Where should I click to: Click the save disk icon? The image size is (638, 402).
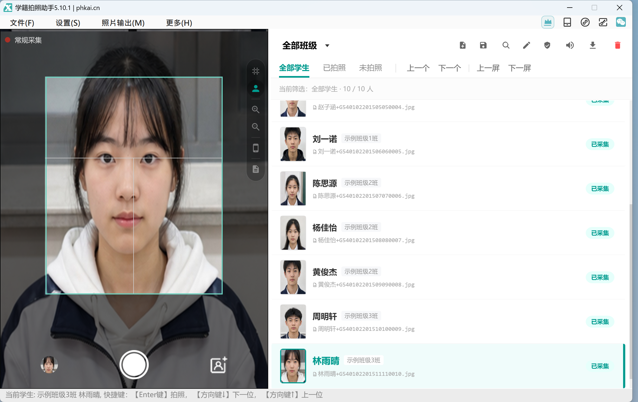pyautogui.click(x=483, y=45)
